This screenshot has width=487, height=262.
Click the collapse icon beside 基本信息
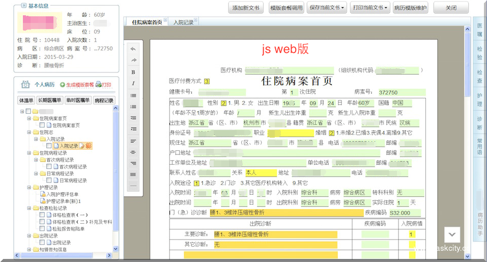[x=23, y=5]
